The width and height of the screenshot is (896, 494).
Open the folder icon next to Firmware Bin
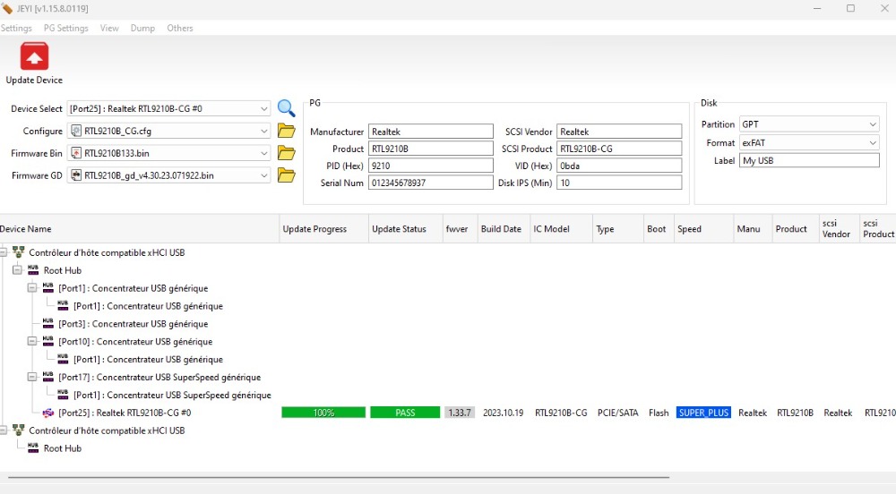click(286, 153)
